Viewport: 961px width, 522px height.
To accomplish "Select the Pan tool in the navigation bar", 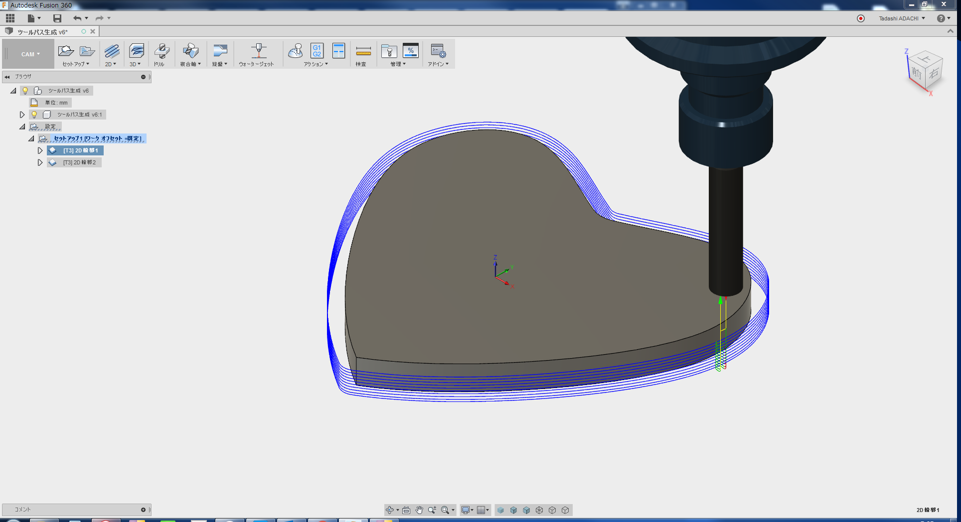I will (420, 510).
